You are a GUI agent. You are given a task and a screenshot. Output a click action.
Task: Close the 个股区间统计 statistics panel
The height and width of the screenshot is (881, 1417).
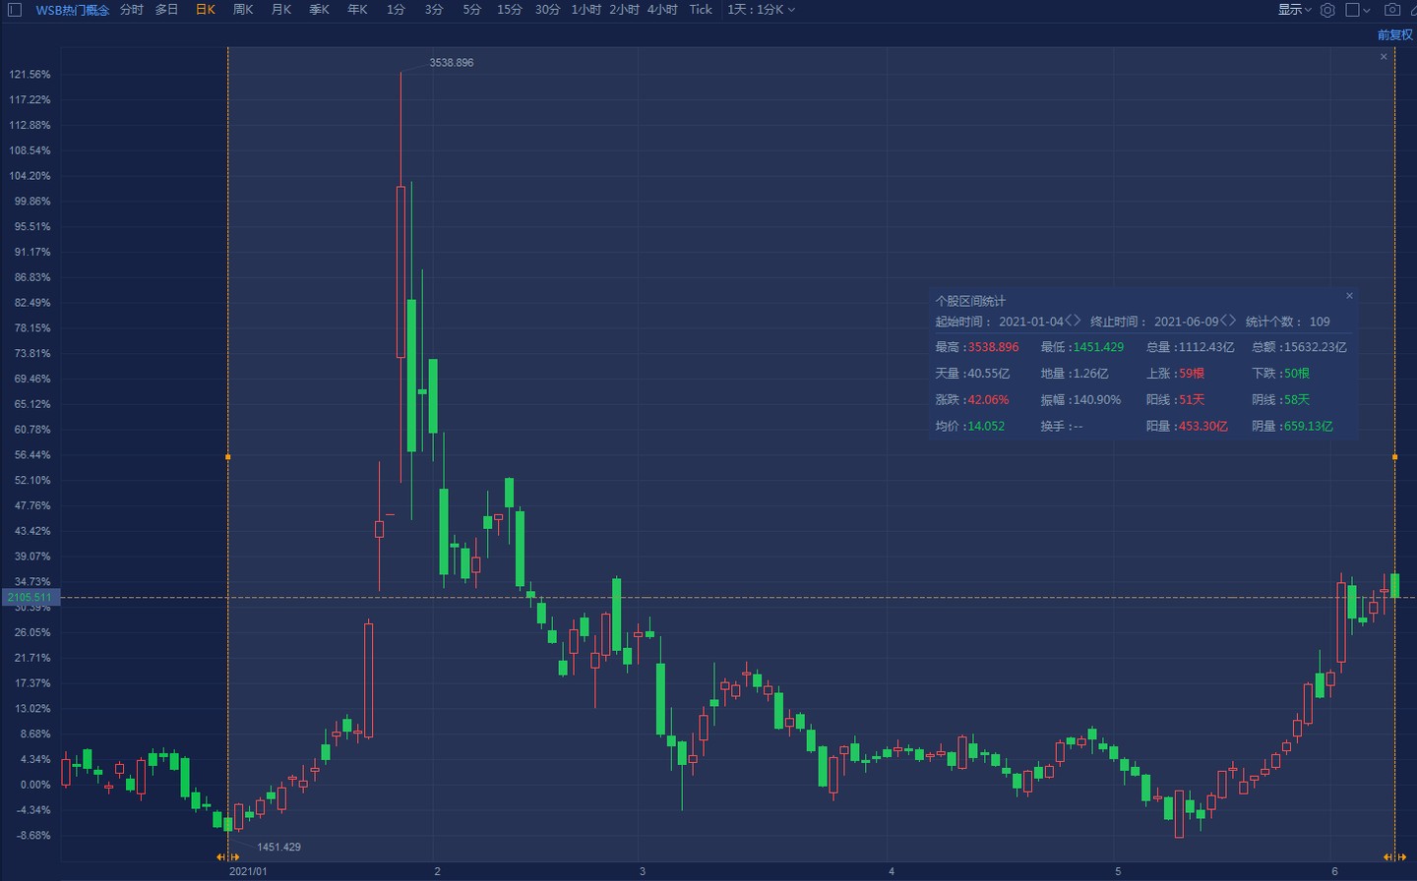click(1349, 296)
